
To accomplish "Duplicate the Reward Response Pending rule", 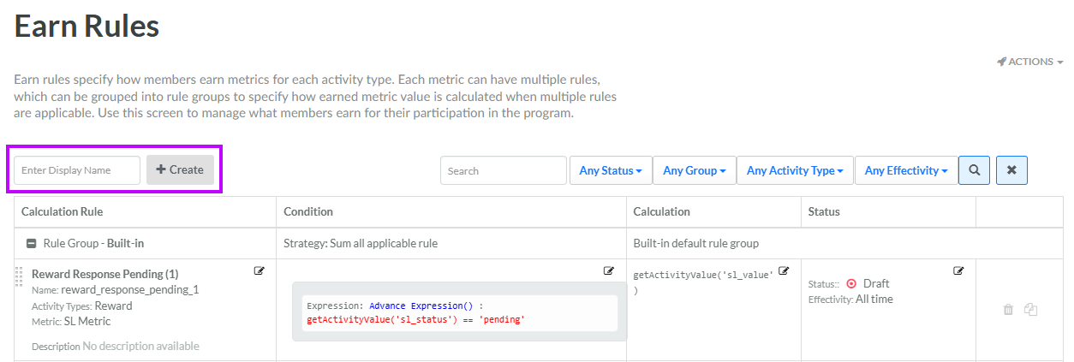I will pos(1031,310).
